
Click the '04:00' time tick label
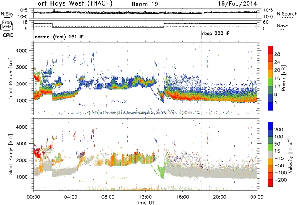click(x=71, y=197)
